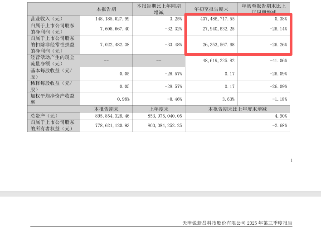Click 0.05 in the 基本每股收益 row

coord(125,74)
